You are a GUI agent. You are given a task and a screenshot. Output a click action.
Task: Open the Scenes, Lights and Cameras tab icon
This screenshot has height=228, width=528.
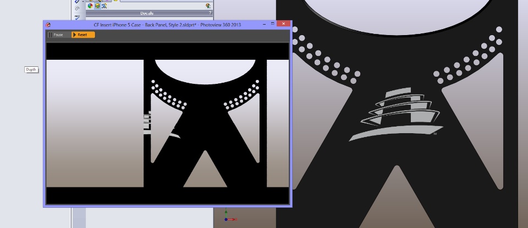coord(105,5)
